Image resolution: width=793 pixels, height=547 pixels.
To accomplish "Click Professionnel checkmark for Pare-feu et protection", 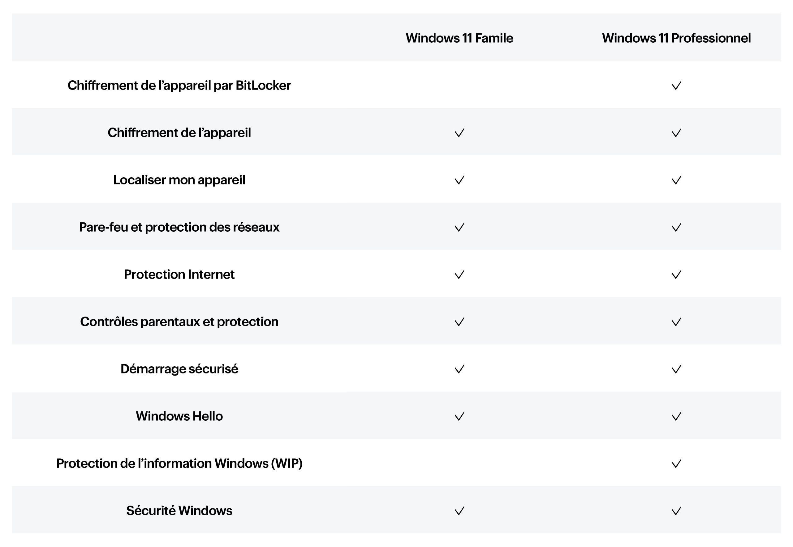I will [676, 227].
